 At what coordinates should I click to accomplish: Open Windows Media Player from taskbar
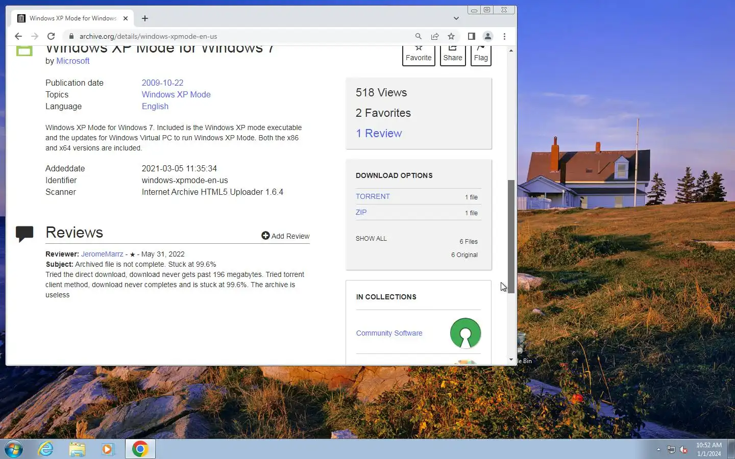[108, 449]
